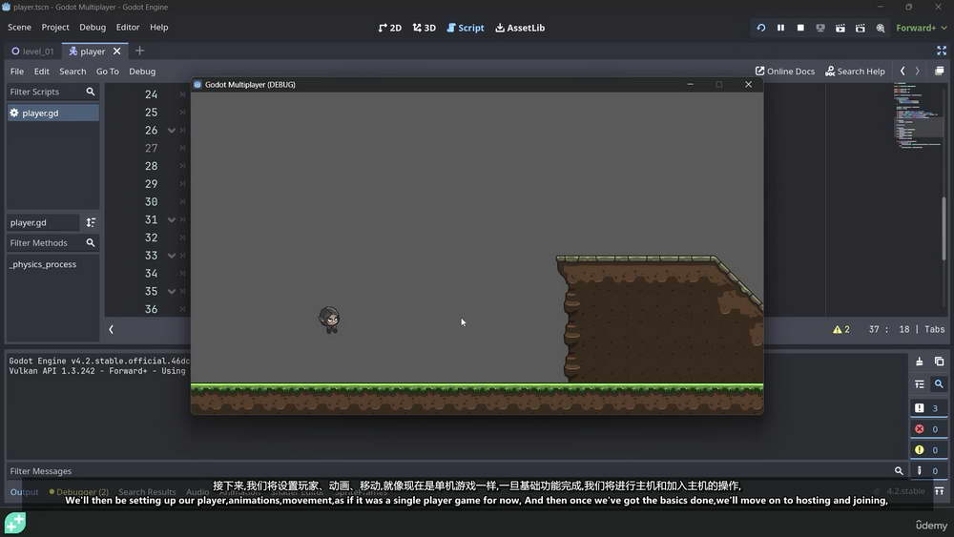Open the Script workspace
Screen dimensions: 954x537
click(466, 28)
